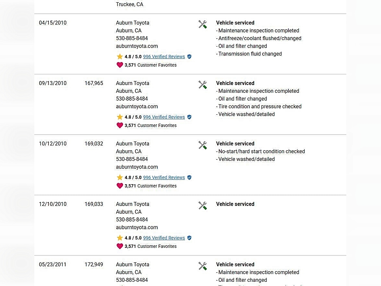
Task: Click gold star rating icon in 12/10/2010 entry
Action: 120,238
